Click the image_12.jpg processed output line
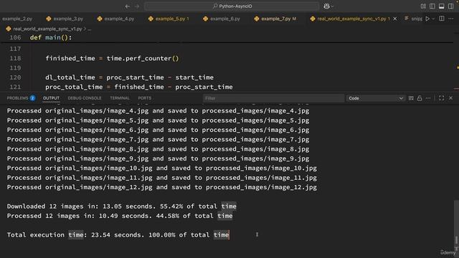 click(x=162, y=187)
